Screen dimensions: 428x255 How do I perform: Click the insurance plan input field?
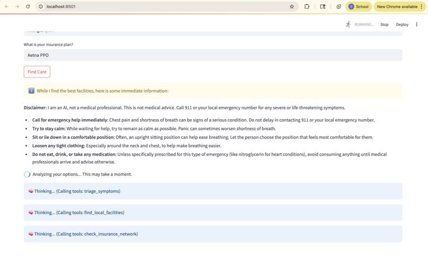213,55
